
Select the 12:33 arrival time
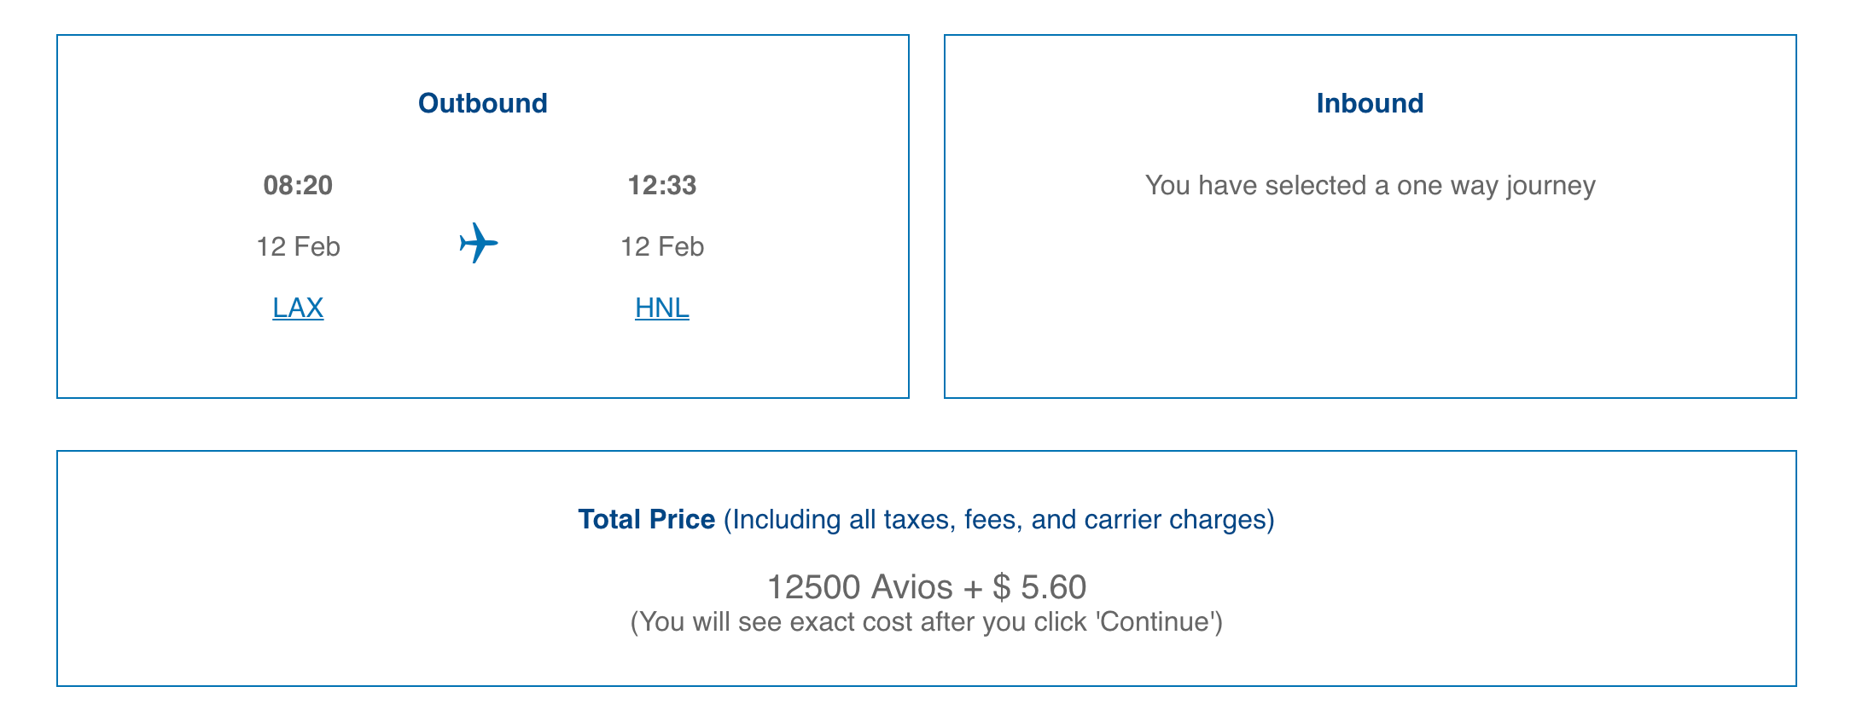click(x=662, y=185)
